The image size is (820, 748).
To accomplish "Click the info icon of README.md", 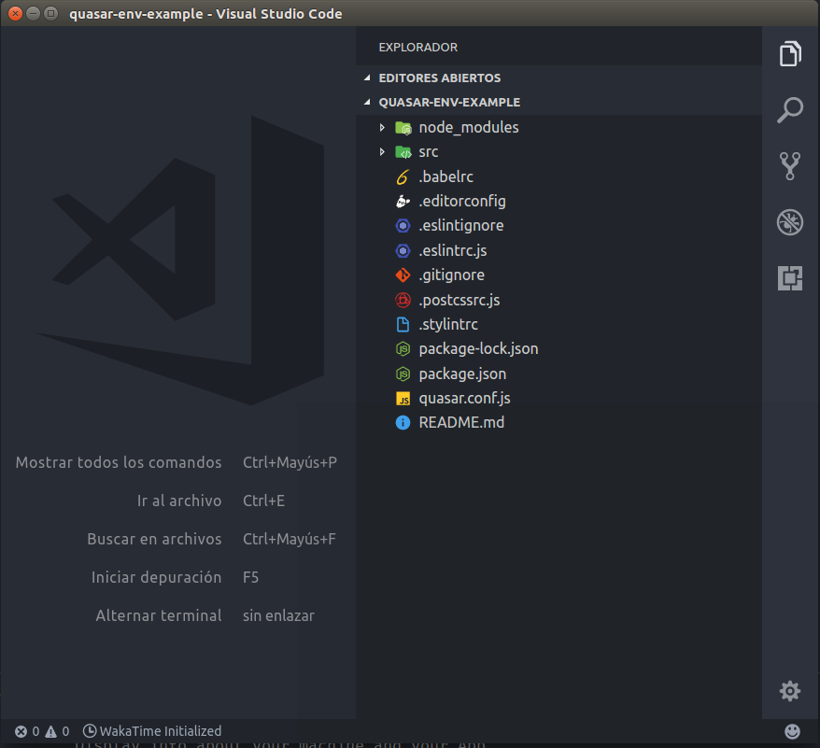I will point(403,423).
